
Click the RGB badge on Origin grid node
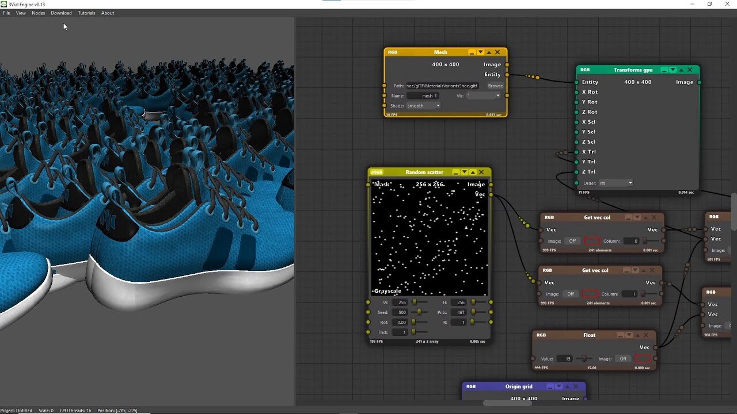[470, 386]
